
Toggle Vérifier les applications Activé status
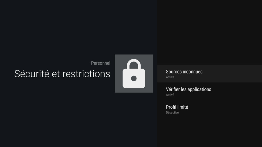(170, 95)
